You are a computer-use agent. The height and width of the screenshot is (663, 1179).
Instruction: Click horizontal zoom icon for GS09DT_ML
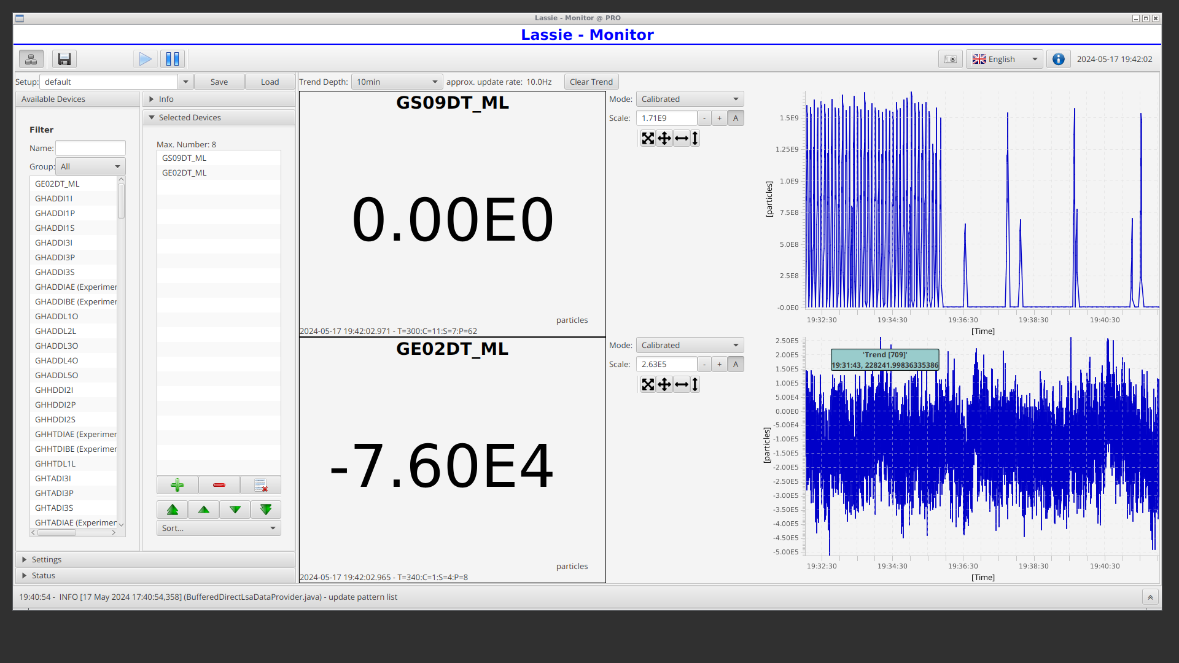point(681,138)
